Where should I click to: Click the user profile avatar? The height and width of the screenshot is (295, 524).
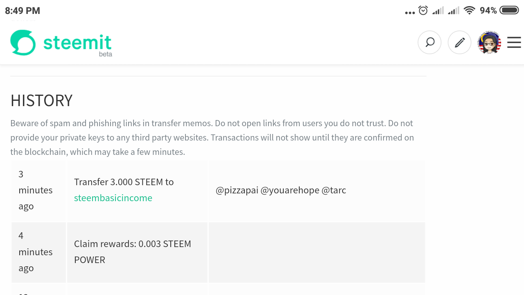pyautogui.click(x=489, y=42)
